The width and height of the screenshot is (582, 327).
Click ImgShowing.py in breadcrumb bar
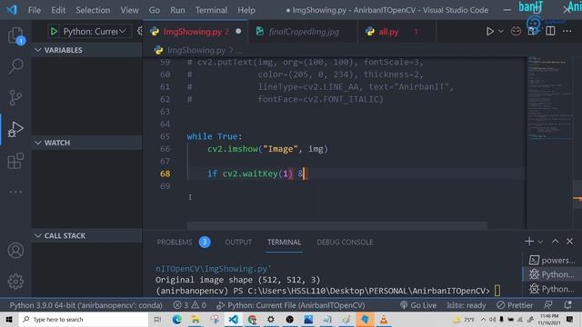(196, 50)
